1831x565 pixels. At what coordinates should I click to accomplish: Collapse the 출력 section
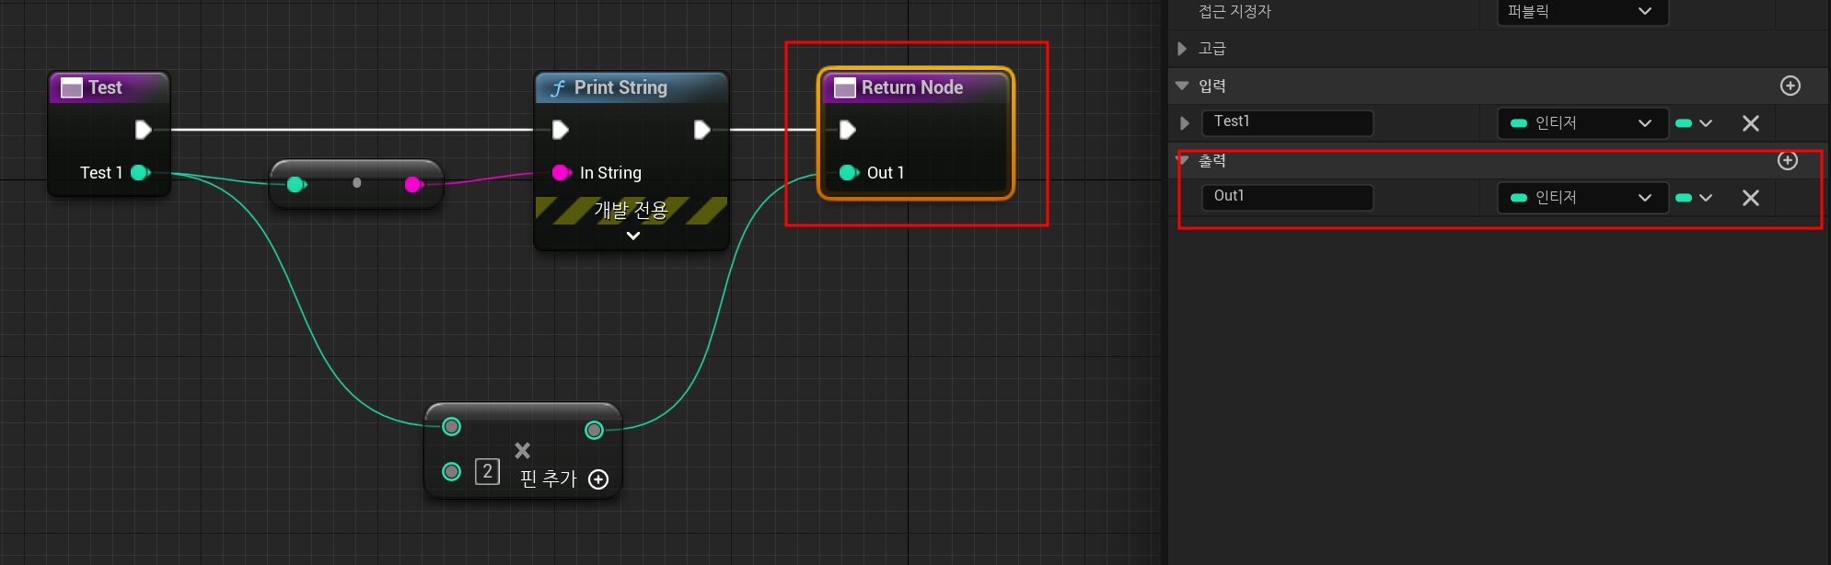coord(1182,160)
